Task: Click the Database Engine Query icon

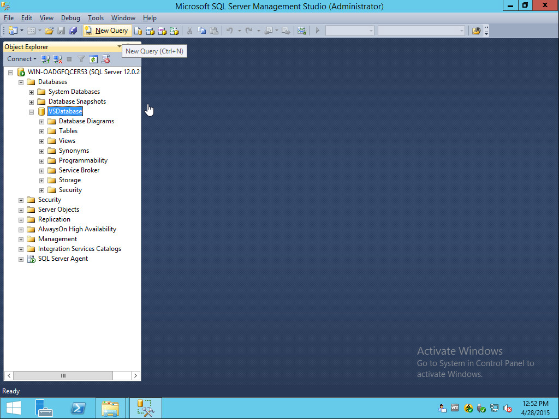Action: click(138, 31)
